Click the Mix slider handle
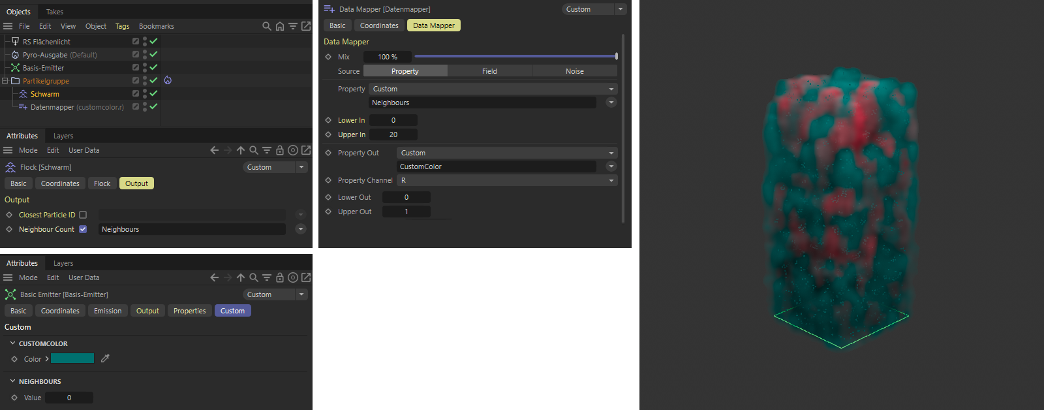 point(617,56)
